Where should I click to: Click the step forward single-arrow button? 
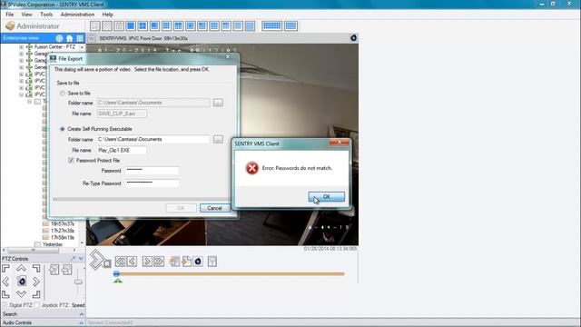(147, 262)
